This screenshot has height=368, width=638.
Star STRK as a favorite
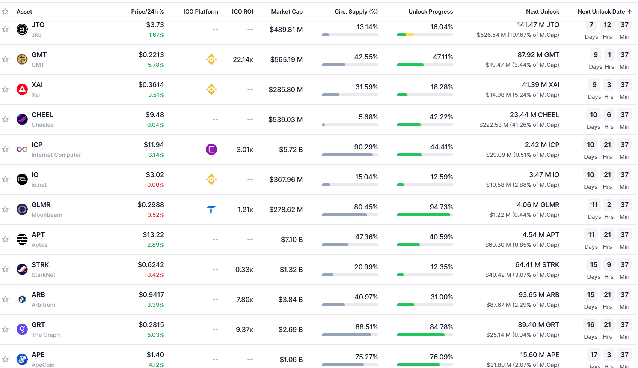(5, 269)
